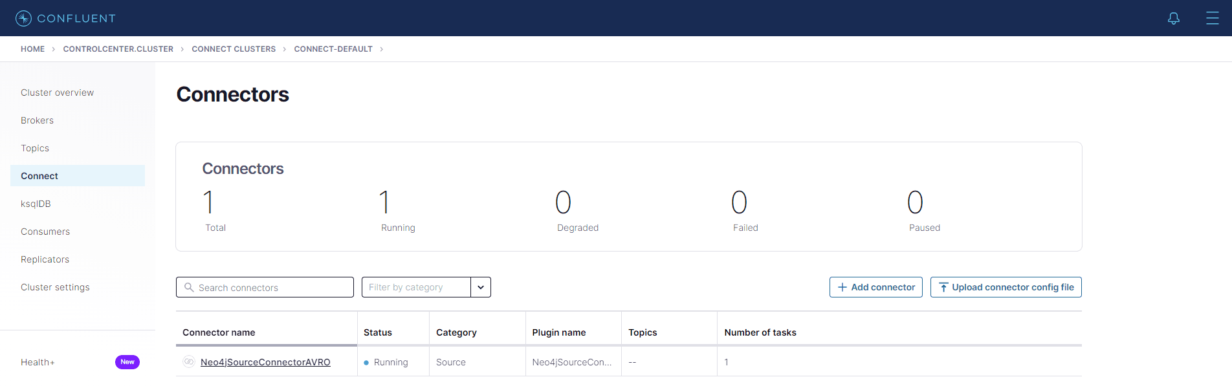The height and width of the screenshot is (388, 1232).
Task: Click the New badge next to Health+
Action: coord(127,362)
